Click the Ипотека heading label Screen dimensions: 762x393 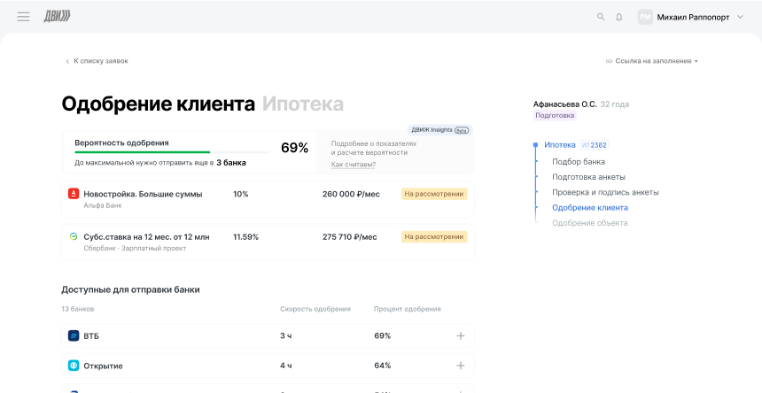[x=303, y=104]
